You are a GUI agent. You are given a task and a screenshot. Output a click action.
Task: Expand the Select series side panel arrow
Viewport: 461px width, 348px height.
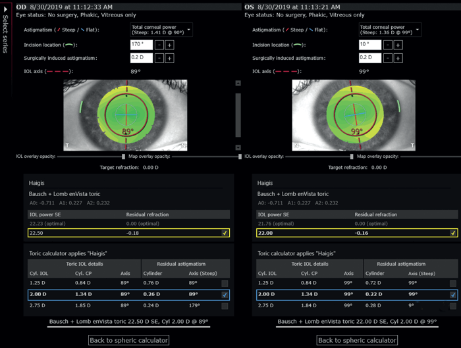[x=5, y=9]
